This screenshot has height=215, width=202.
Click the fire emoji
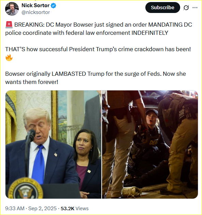(x=9, y=57)
